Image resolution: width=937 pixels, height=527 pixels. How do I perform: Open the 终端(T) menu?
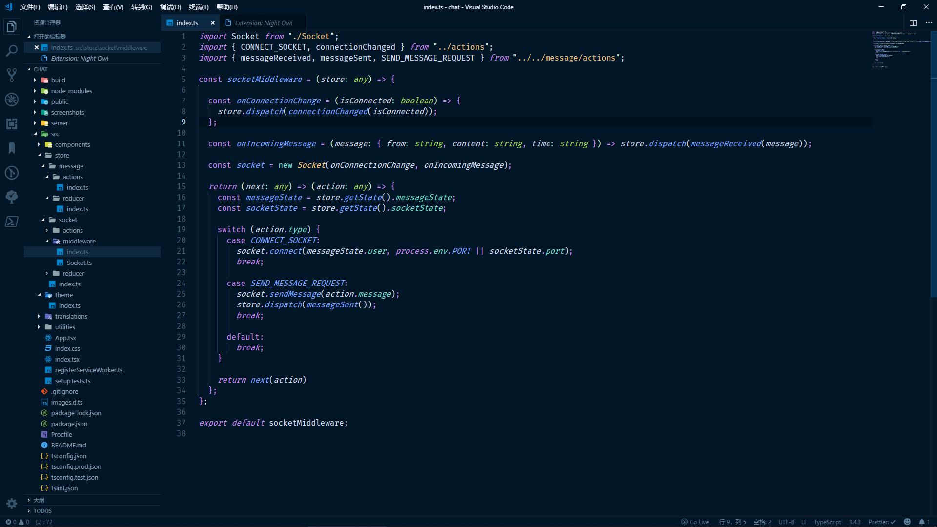point(198,7)
